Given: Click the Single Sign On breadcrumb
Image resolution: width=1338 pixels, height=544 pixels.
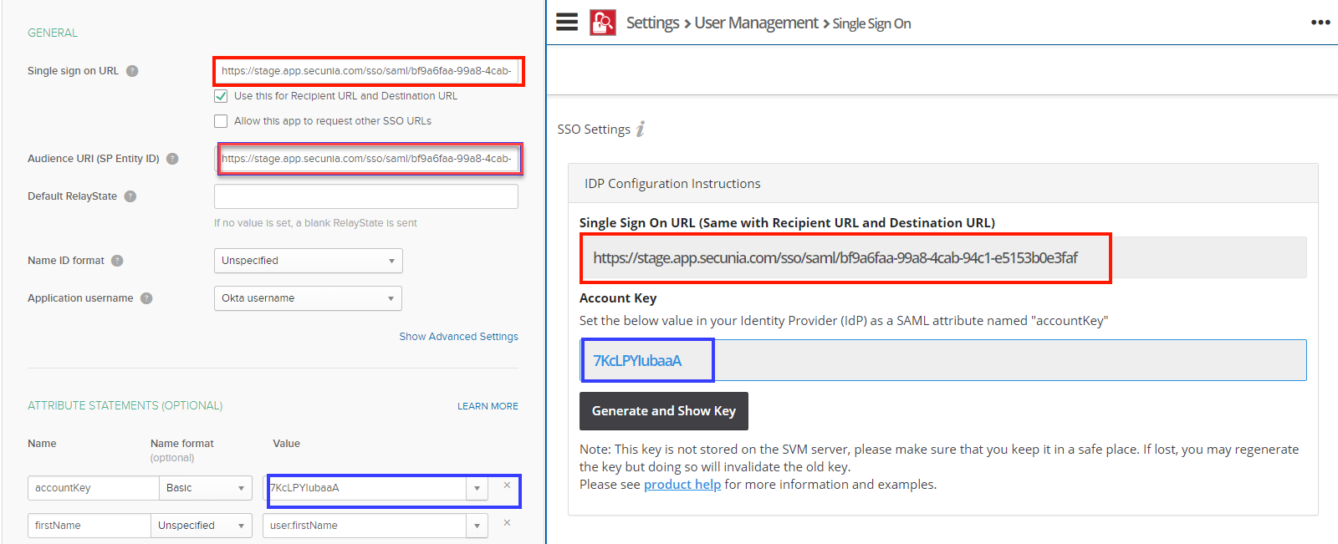Looking at the screenshot, I should point(871,23).
